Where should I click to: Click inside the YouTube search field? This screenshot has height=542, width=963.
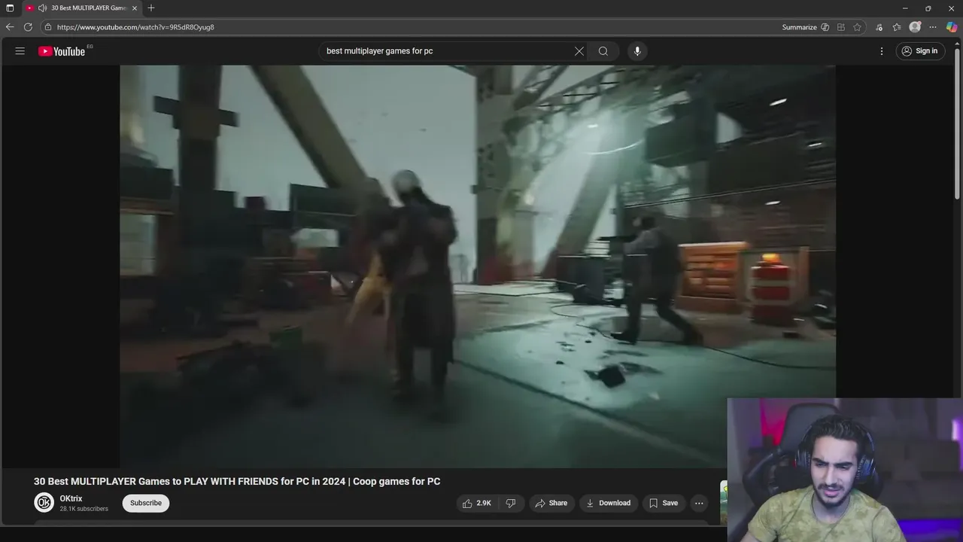pos(448,51)
